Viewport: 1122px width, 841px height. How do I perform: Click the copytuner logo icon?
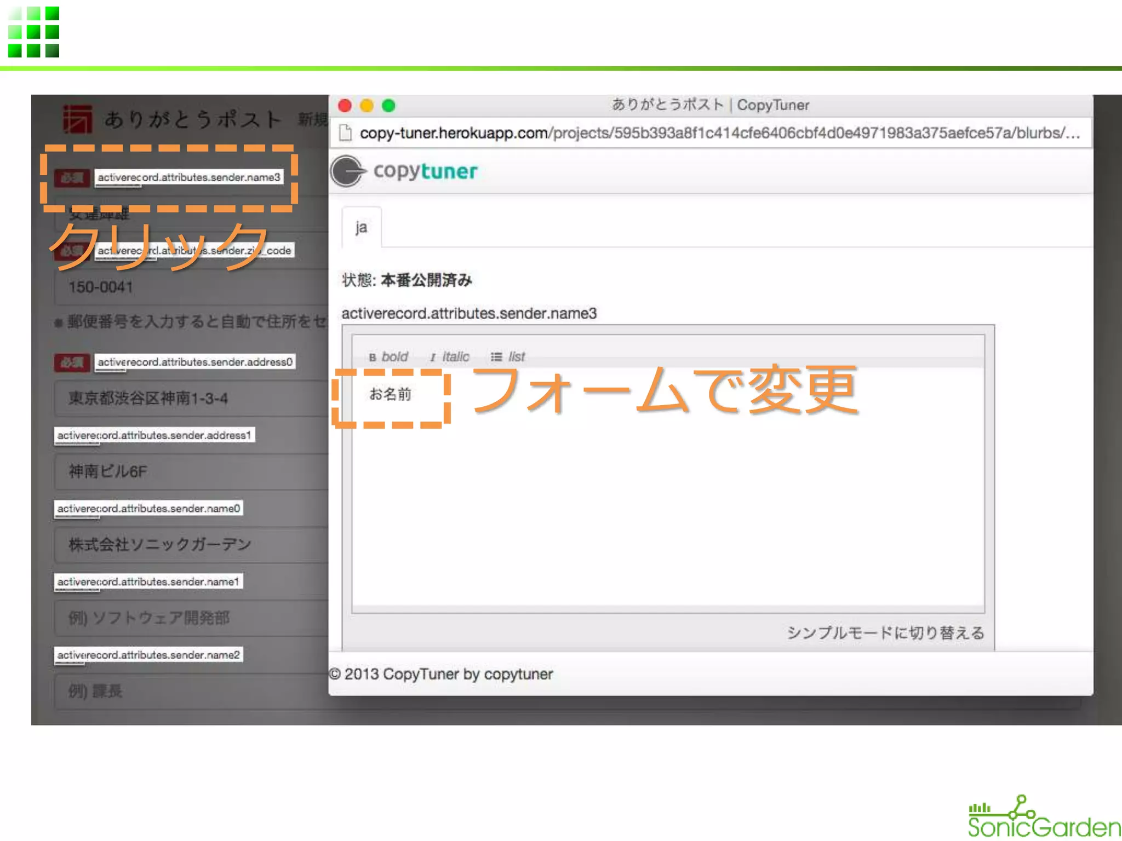(x=347, y=171)
